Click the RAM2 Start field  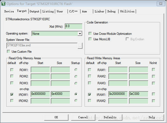pos(118,76)
